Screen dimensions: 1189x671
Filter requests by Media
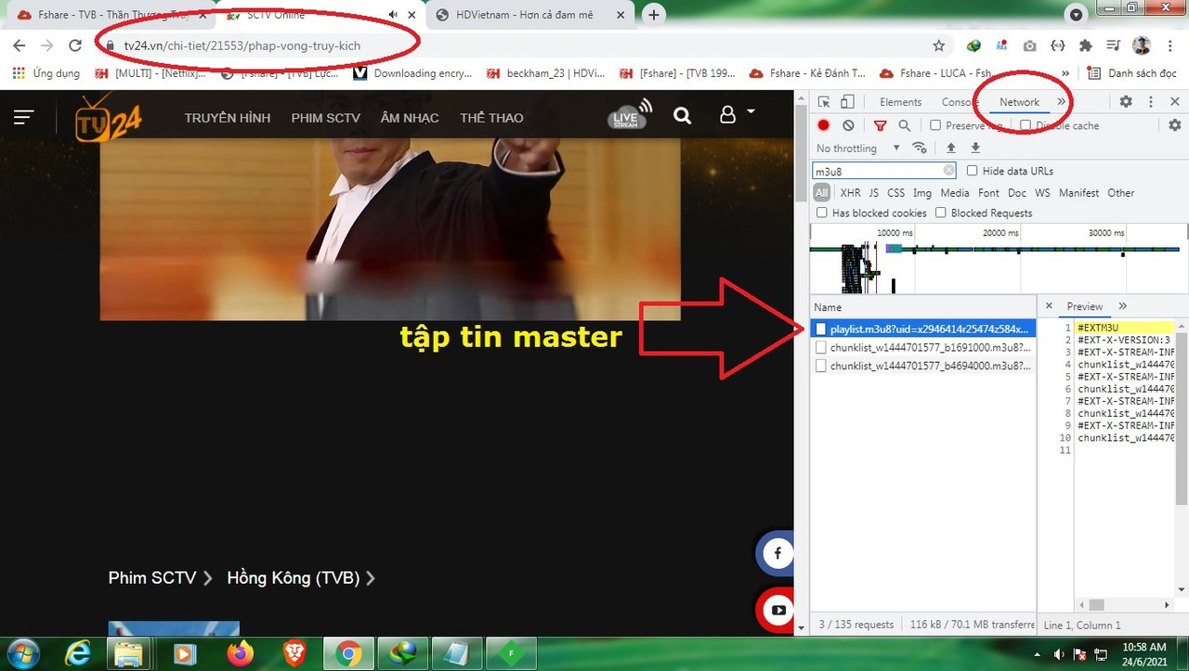click(x=955, y=193)
